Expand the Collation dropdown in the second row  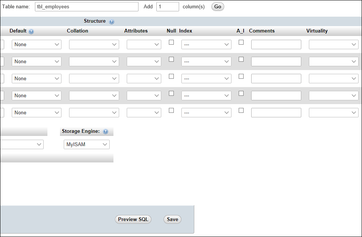94,62
